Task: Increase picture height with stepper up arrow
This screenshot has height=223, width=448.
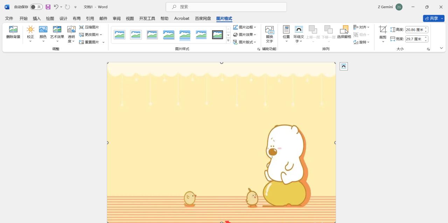Action: [426, 28]
